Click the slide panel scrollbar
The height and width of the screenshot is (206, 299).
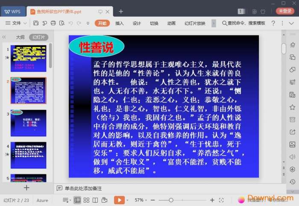[50, 56]
